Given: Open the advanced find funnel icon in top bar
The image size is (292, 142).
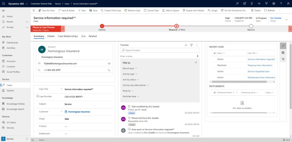Looking at the screenshot, I should click(x=266, y=3).
